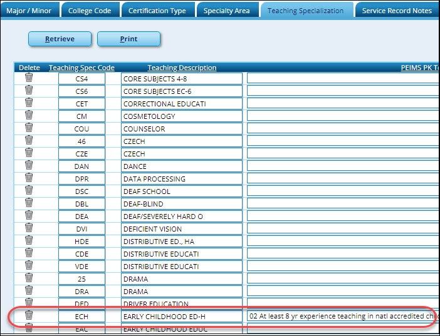Screen dimensions: 440x336
Task: Delete the DBL Deaf-Blind entry
Action: coord(29,203)
